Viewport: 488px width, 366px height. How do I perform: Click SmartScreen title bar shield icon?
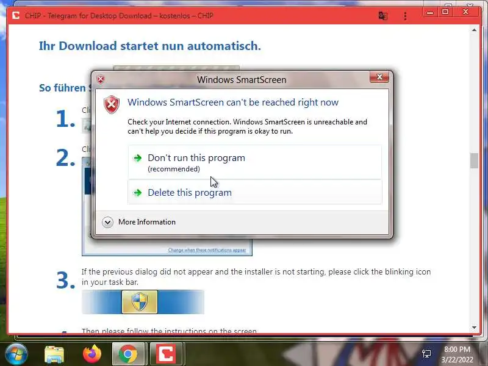point(101,79)
